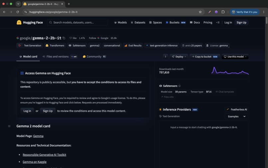Click the Google organization icon beside google/
This screenshot has height=168, width=268.
pyautogui.click(x=18, y=38)
